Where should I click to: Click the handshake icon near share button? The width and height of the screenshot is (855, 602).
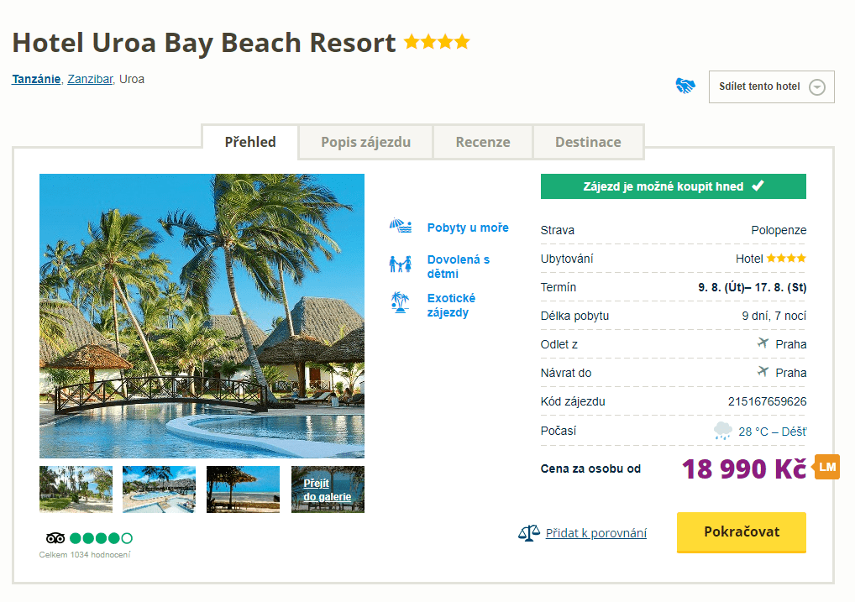pos(685,86)
